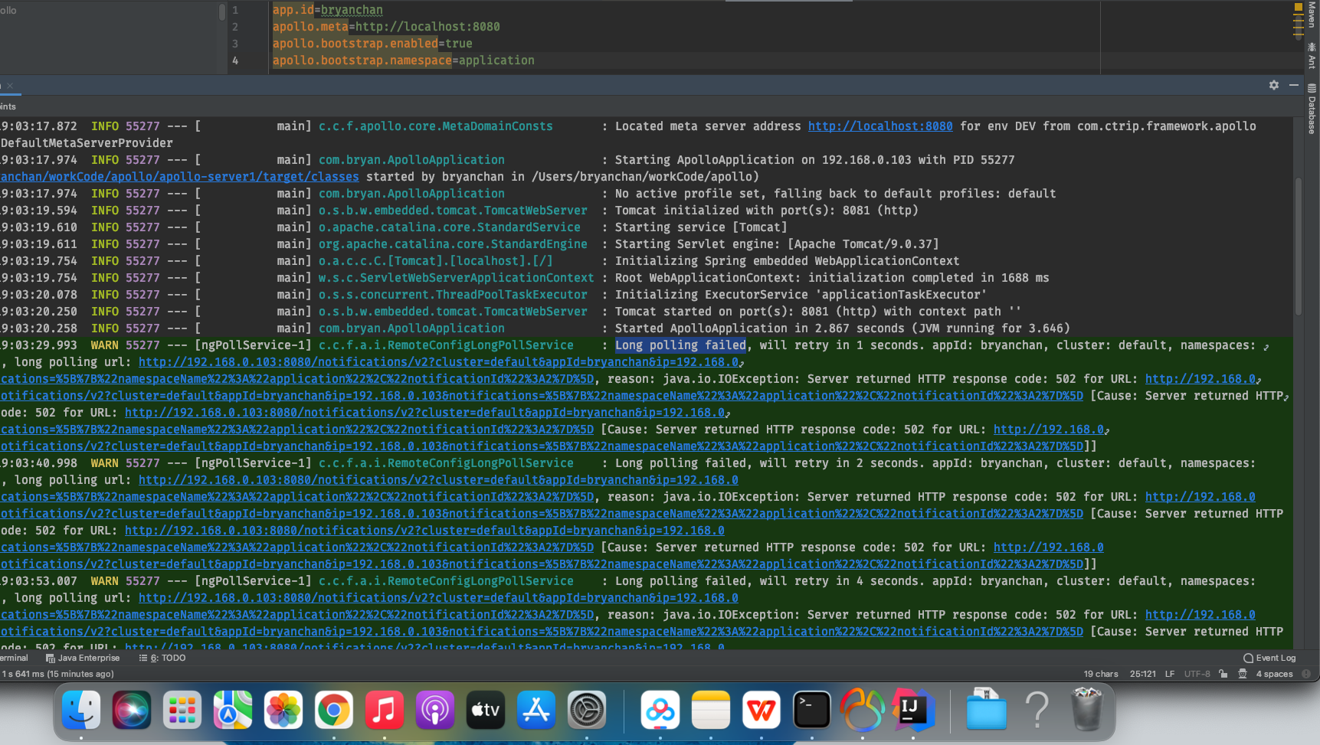Viewport: 1320px width, 745px height.
Task: Open the http://localhost:8080 meta server link
Action: point(880,126)
